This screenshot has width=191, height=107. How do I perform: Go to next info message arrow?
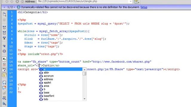pyautogui.click(x=15, y=7)
